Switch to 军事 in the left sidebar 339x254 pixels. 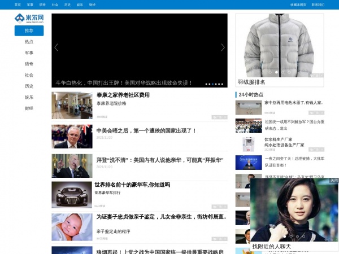29,52
